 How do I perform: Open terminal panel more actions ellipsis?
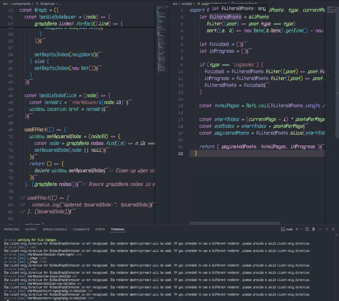(x=320, y=229)
